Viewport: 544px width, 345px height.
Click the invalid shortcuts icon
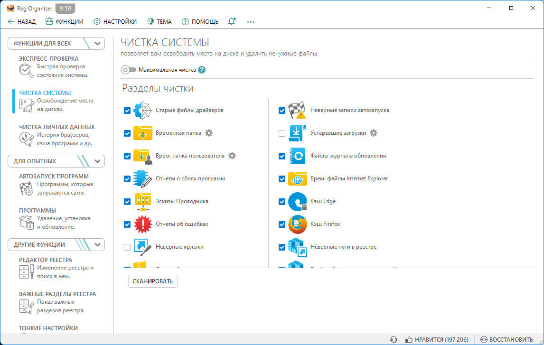tap(142, 247)
